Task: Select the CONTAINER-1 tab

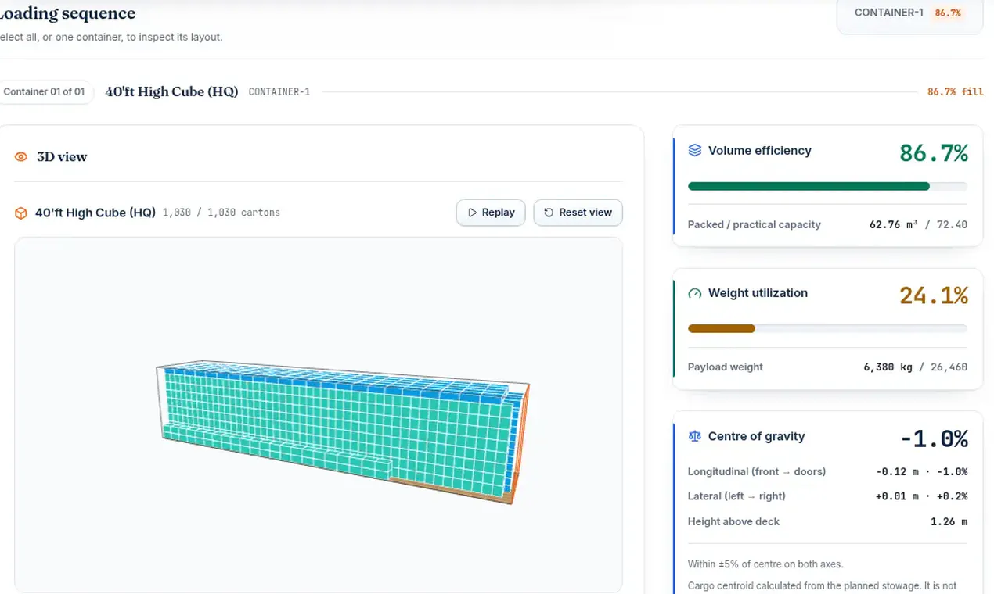Action: (909, 13)
